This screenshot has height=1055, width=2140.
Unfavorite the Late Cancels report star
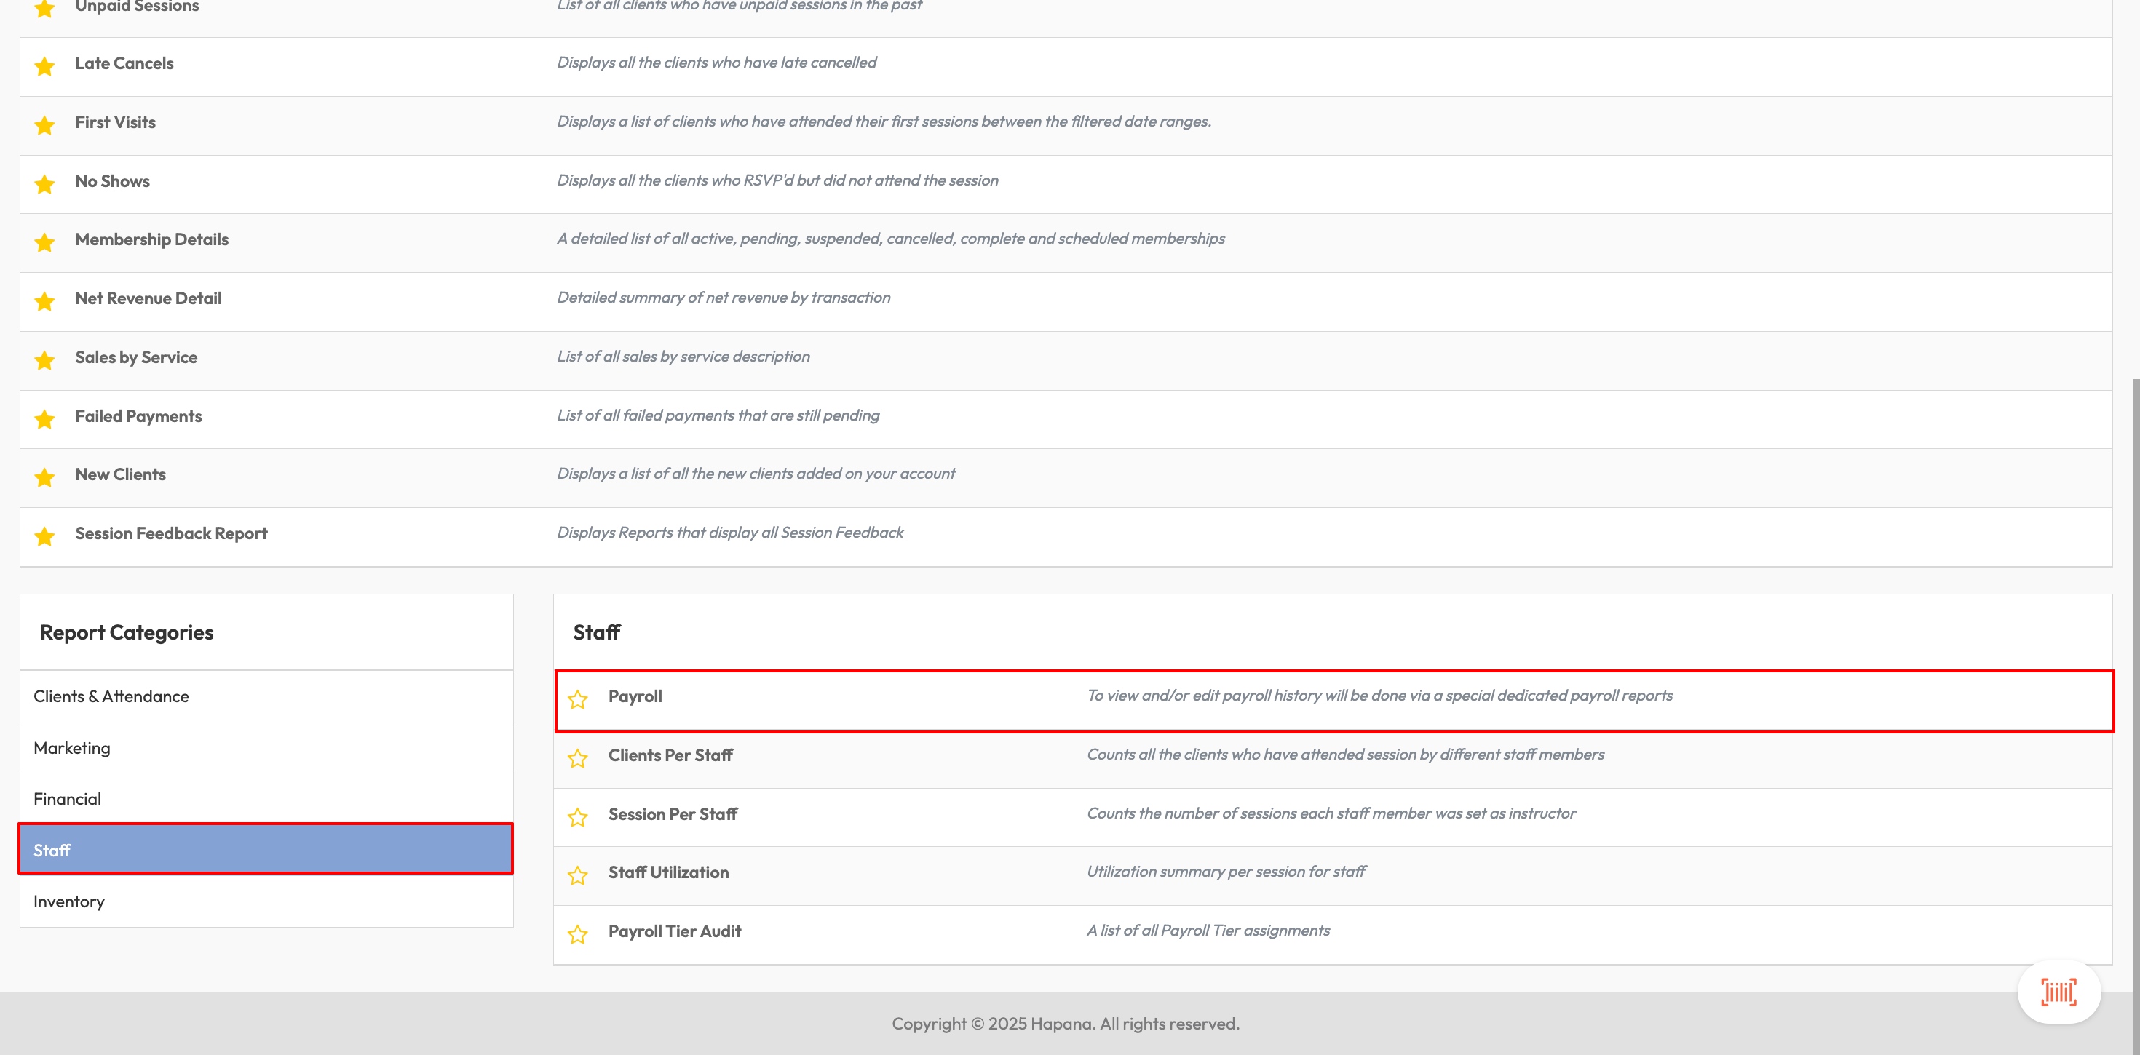[x=45, y=65]
